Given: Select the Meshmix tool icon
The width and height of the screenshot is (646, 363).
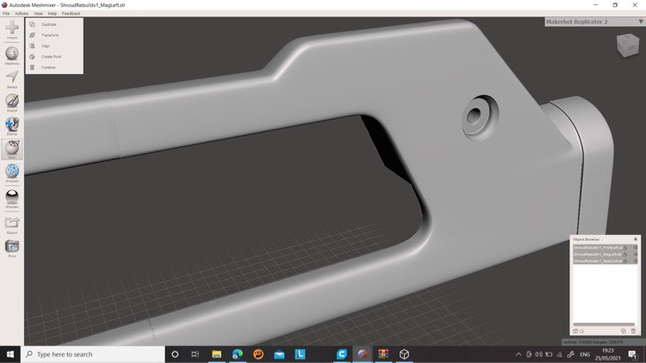Looking at the screenshot, I should tap(12, 54).
